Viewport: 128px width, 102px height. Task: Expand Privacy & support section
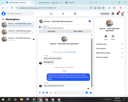(x=109, y=57)
